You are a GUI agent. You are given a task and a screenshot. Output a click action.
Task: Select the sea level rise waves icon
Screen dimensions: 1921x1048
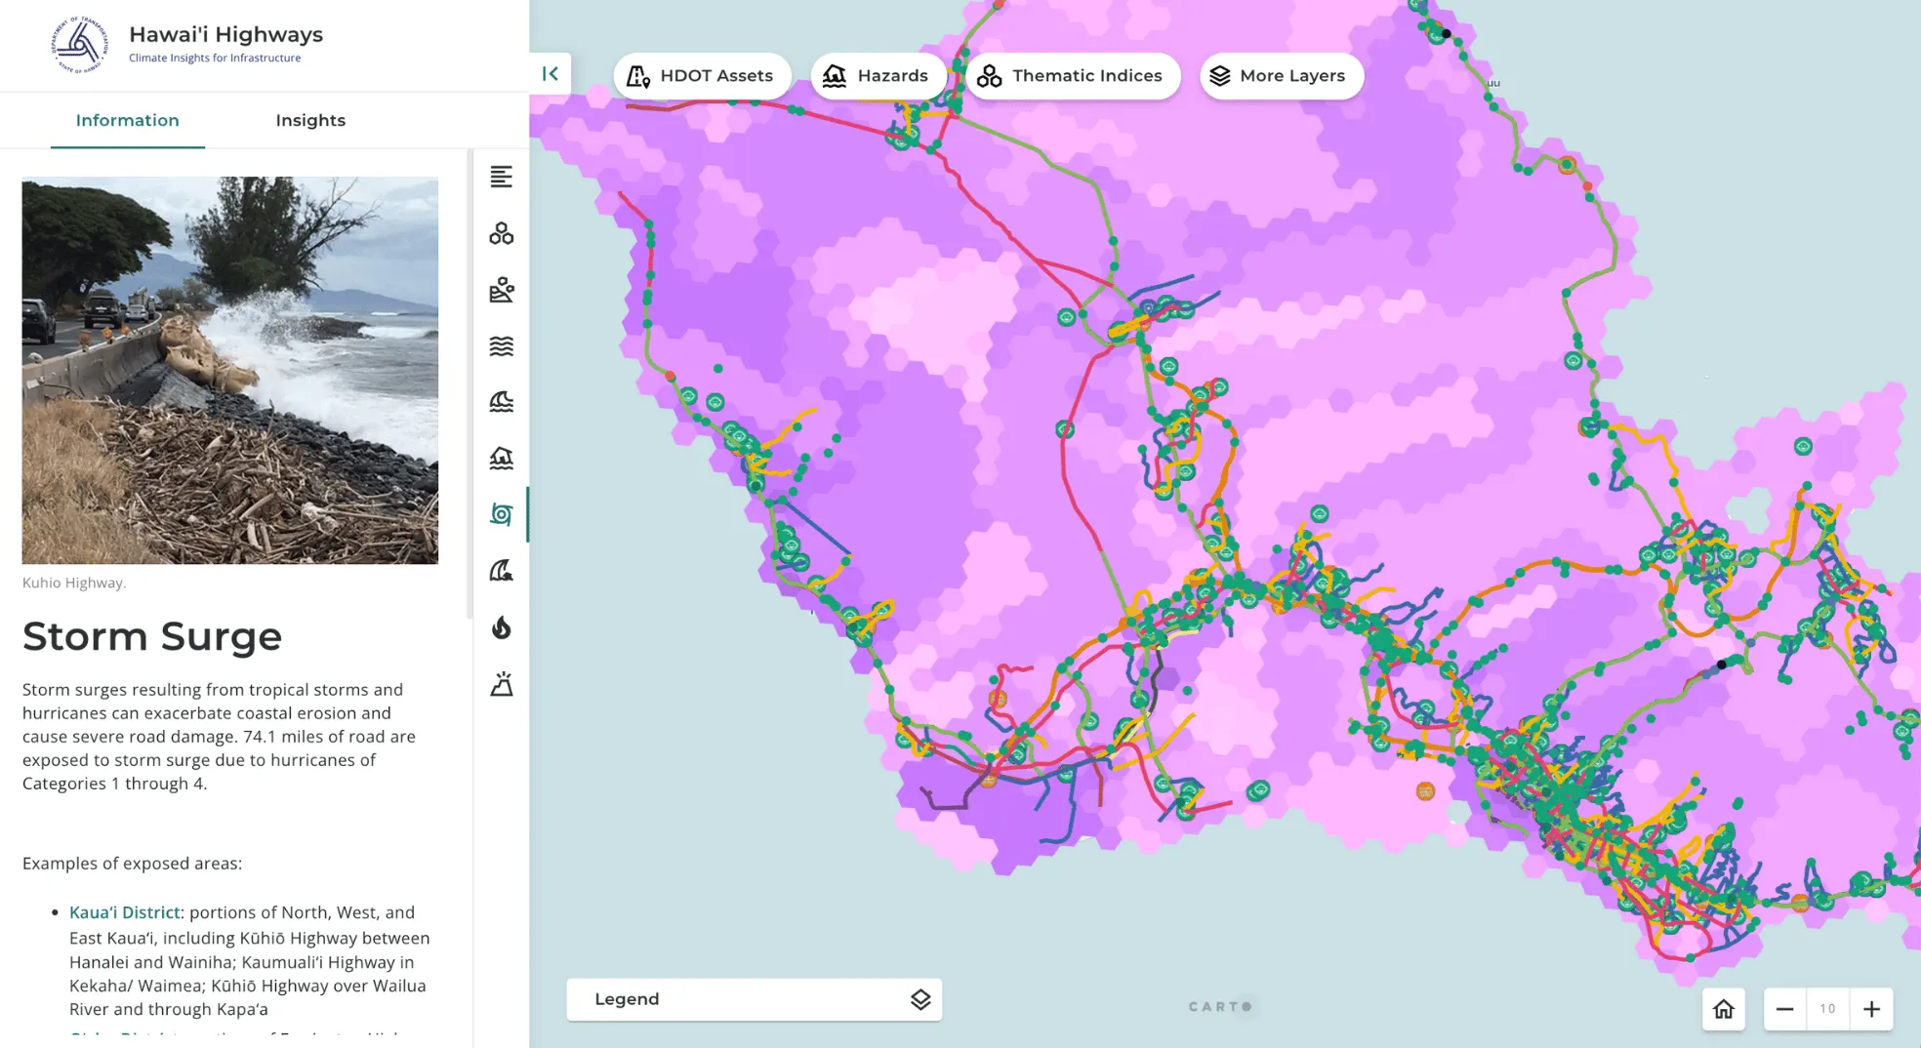501,346
